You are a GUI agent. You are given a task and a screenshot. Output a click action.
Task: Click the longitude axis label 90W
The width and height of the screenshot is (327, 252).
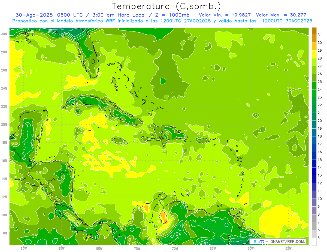[x=23, y=248]
